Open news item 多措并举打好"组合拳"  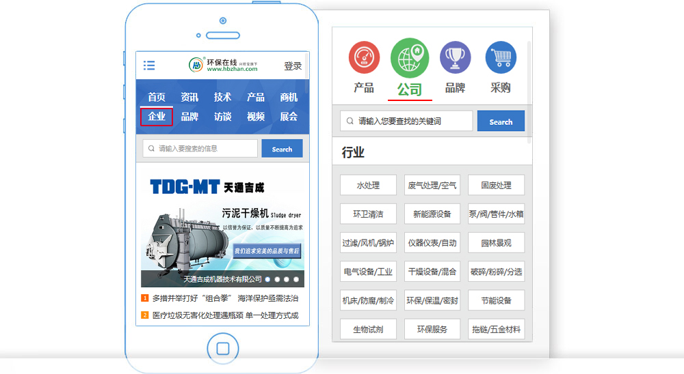click(220, 298)
